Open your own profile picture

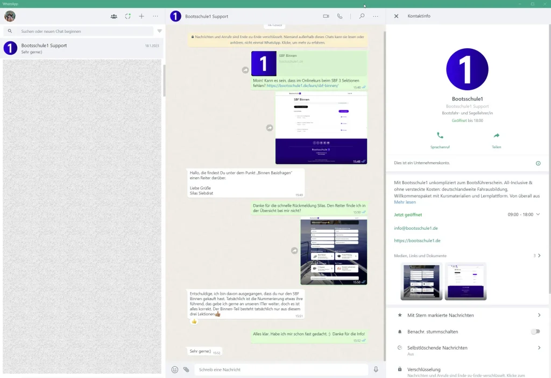point(10,16)
